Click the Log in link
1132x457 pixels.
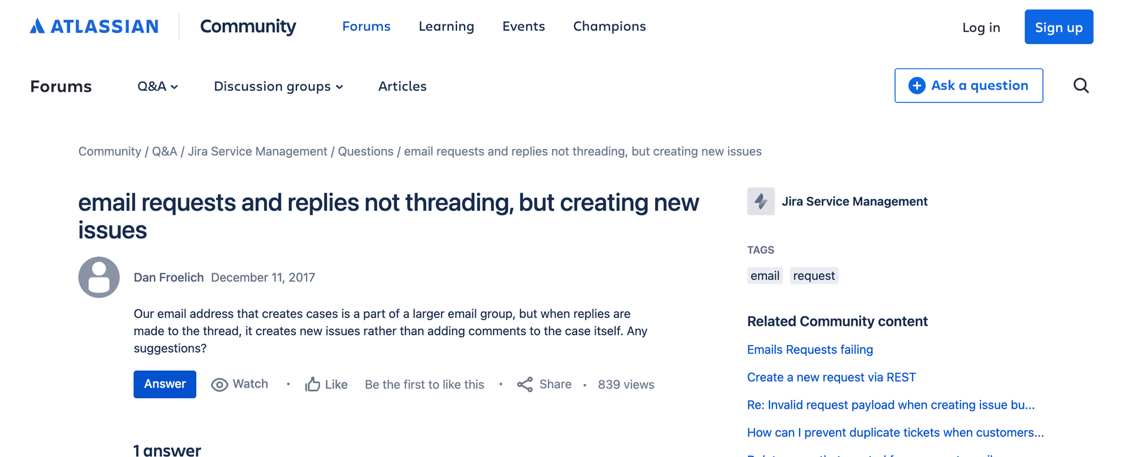tap(981, 27)
